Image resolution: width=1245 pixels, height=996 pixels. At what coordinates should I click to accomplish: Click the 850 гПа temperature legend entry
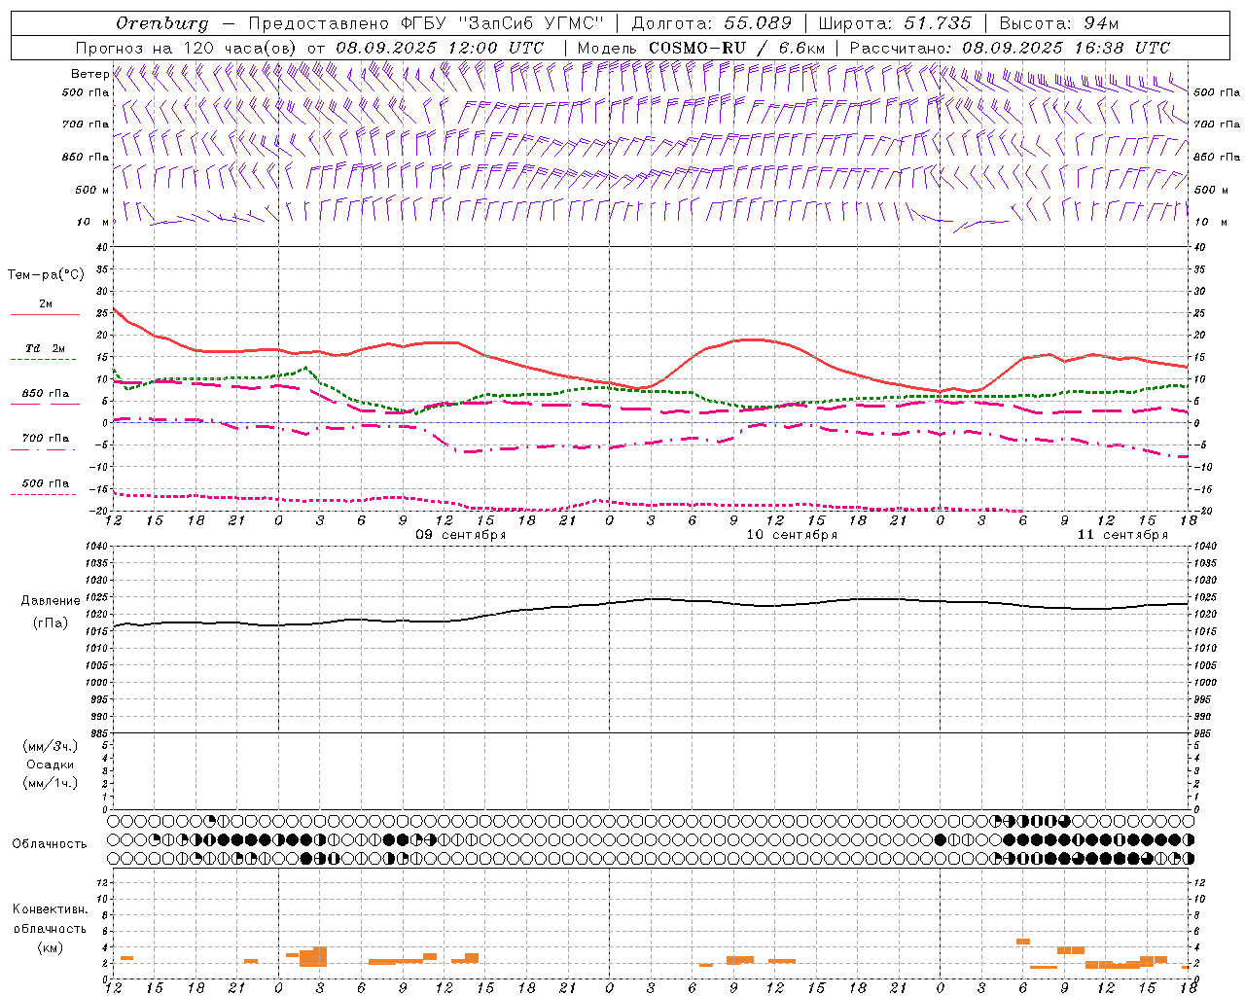[x=45, y=394]
